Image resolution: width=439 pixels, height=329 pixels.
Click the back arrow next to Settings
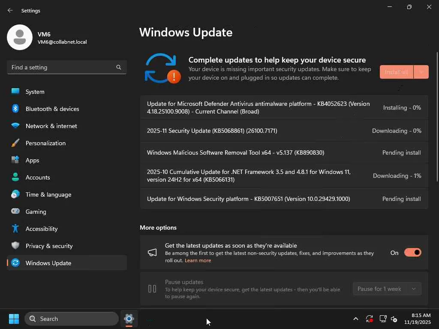click(10, 10)
